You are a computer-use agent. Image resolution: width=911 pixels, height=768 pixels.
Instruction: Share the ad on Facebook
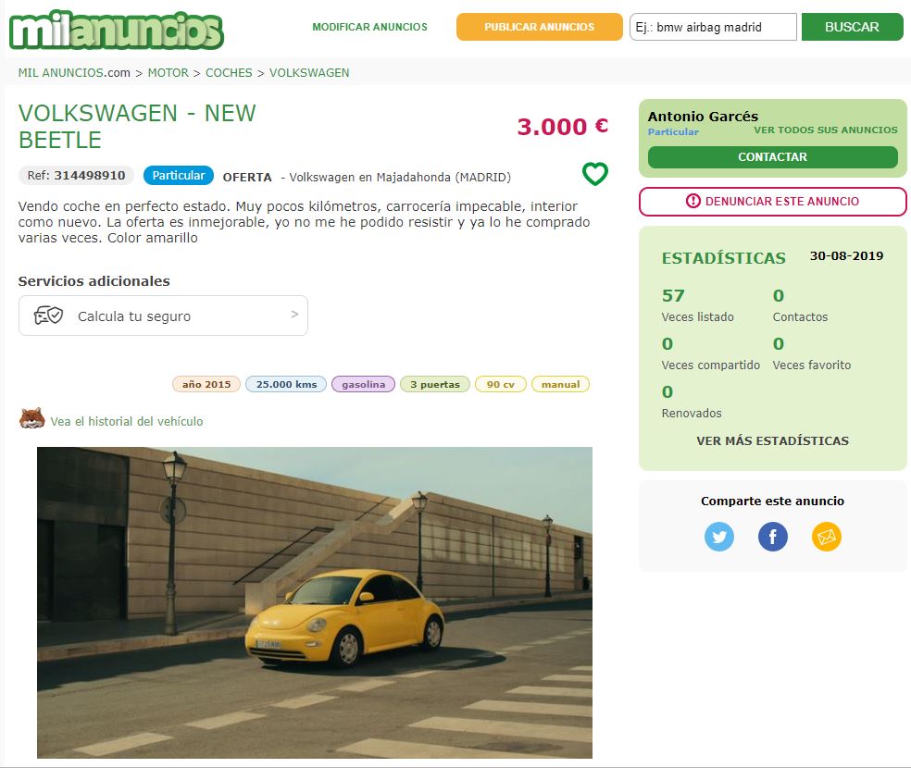click(772, 537)
